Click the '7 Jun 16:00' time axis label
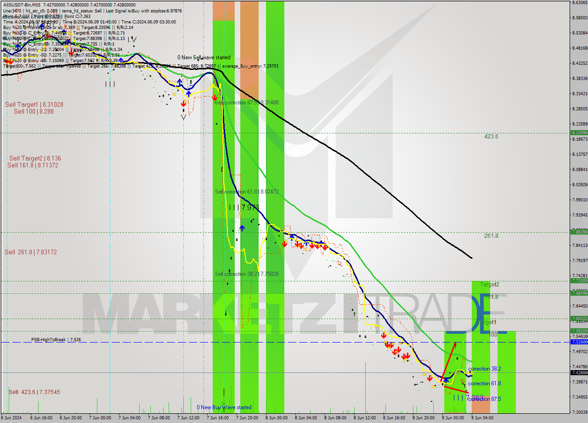This screenshot has height=423, width=588. pos(218,418)
